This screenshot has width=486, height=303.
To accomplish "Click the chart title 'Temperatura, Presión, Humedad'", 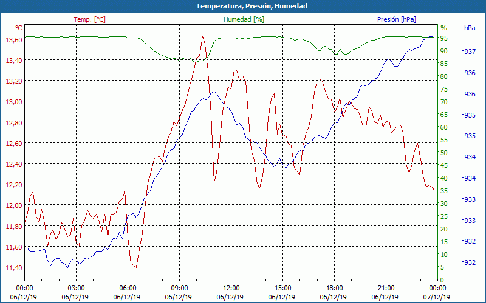I will click(x=252, y=6).
